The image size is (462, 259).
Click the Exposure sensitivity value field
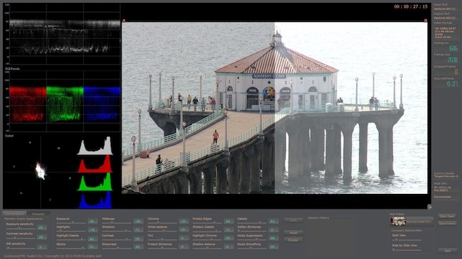pos(42,228)
